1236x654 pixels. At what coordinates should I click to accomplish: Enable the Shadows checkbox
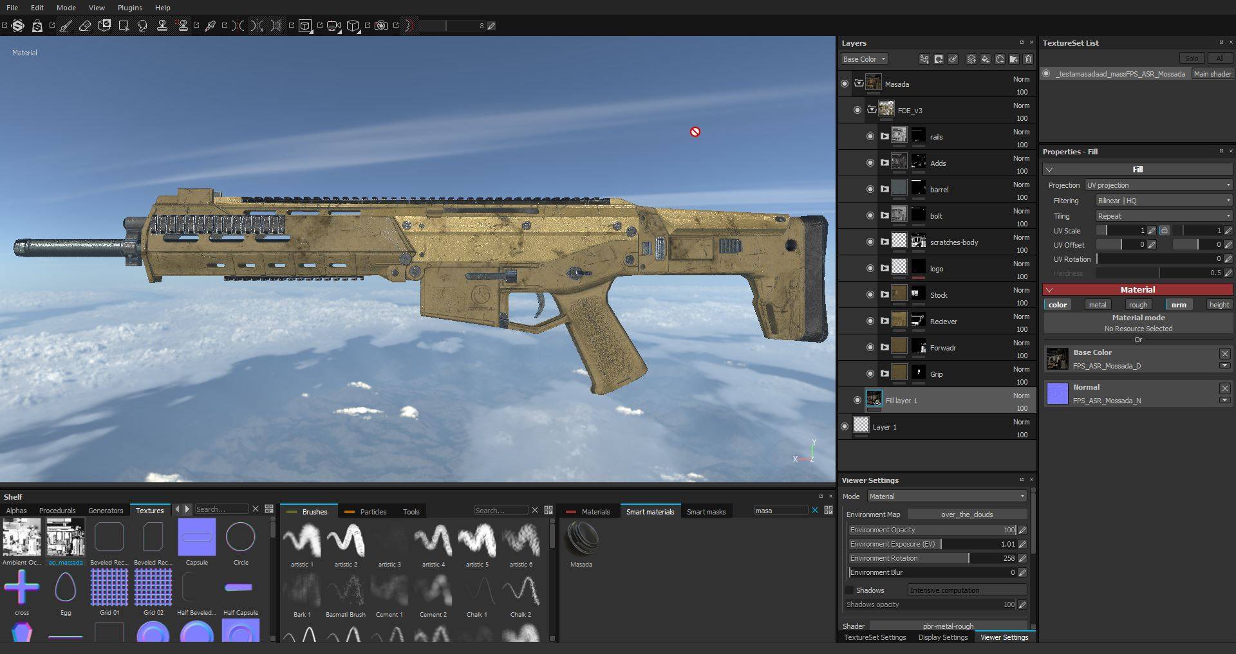[849, 590]
